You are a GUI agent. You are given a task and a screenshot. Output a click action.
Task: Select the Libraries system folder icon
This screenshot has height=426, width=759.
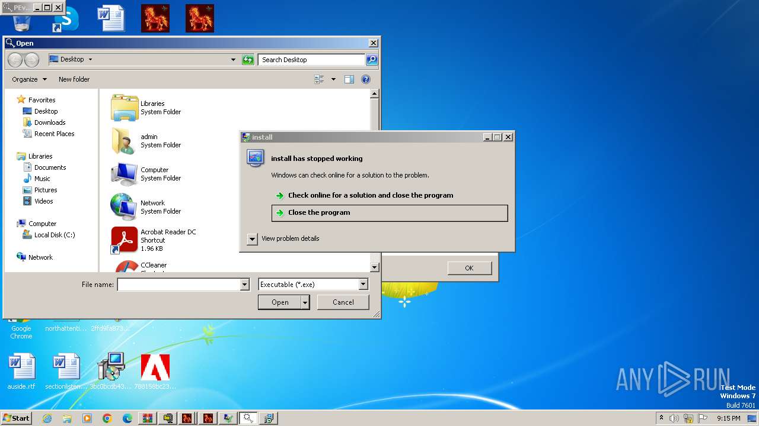tap(125, 108)
